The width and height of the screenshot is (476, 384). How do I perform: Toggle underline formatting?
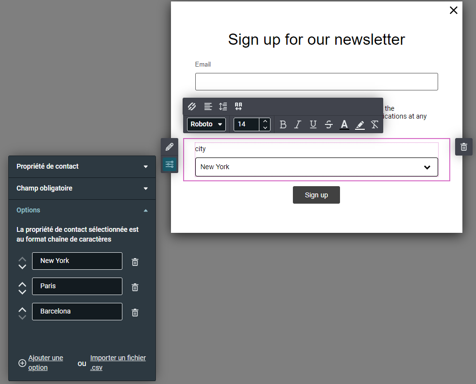(313, 124)
